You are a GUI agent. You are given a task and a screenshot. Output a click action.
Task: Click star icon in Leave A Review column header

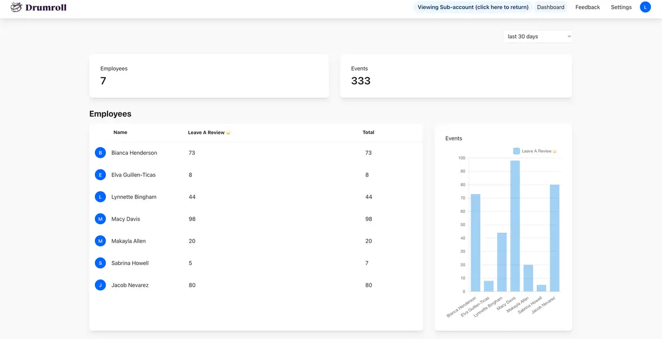[228, 133]
